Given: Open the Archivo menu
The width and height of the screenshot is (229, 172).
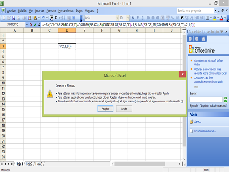Looking at the screenshot, I should [11, 11].
